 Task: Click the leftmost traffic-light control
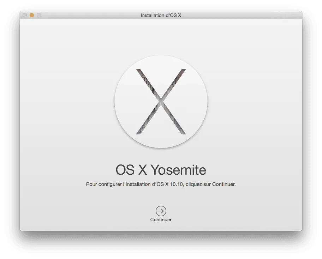[x=24, y=15]
